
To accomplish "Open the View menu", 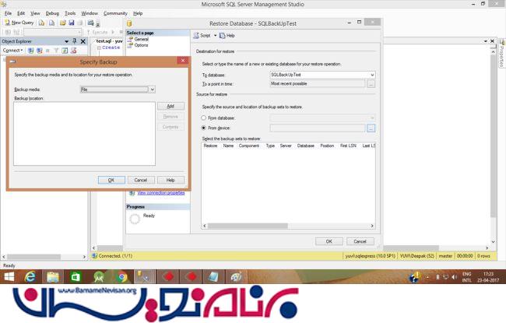I will point(35,13).
